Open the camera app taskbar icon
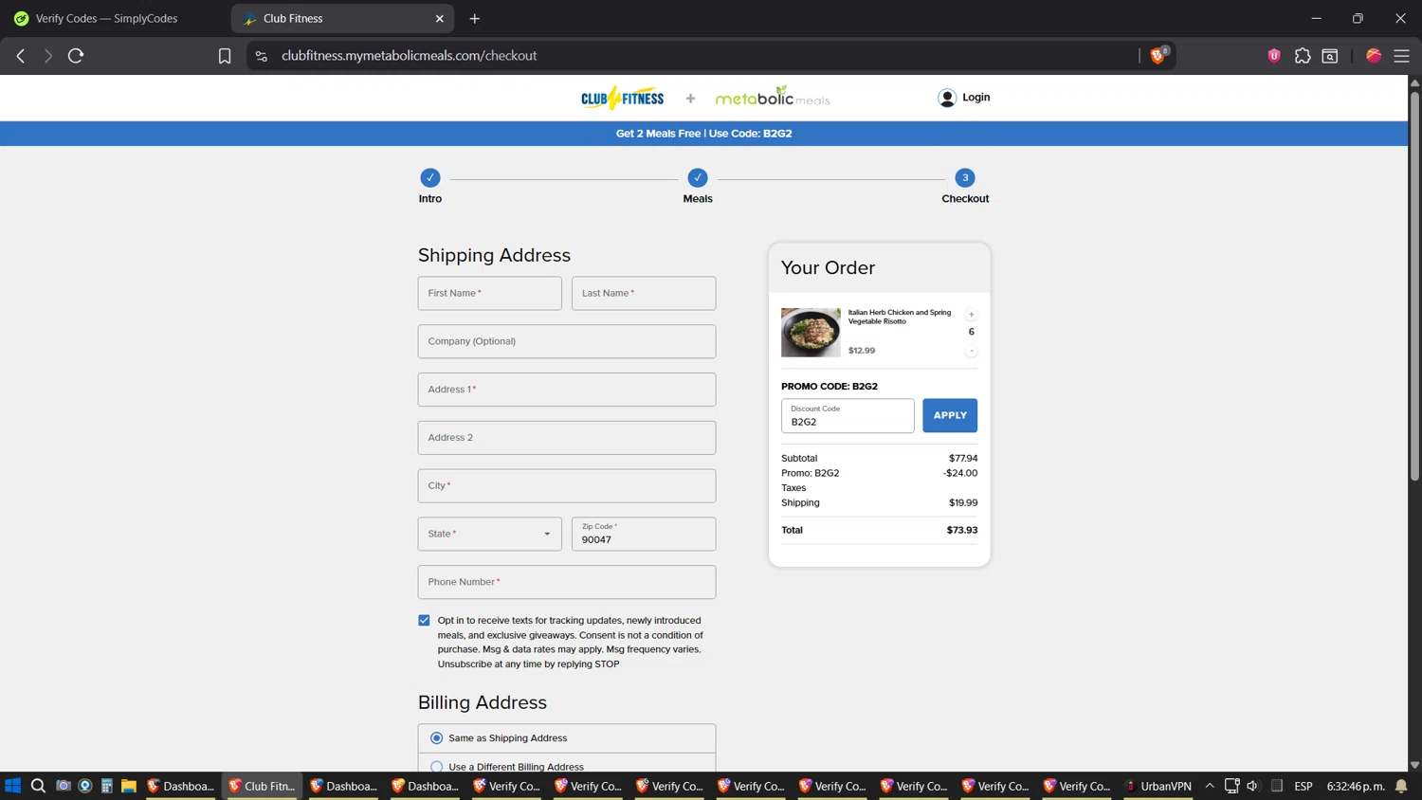The width and height of the screenshot is (1422, 800). coord(64,786)
